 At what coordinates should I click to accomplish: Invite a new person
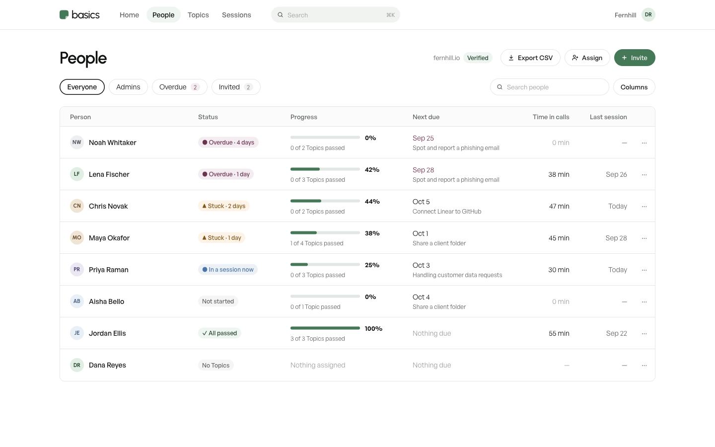(635, 58)
